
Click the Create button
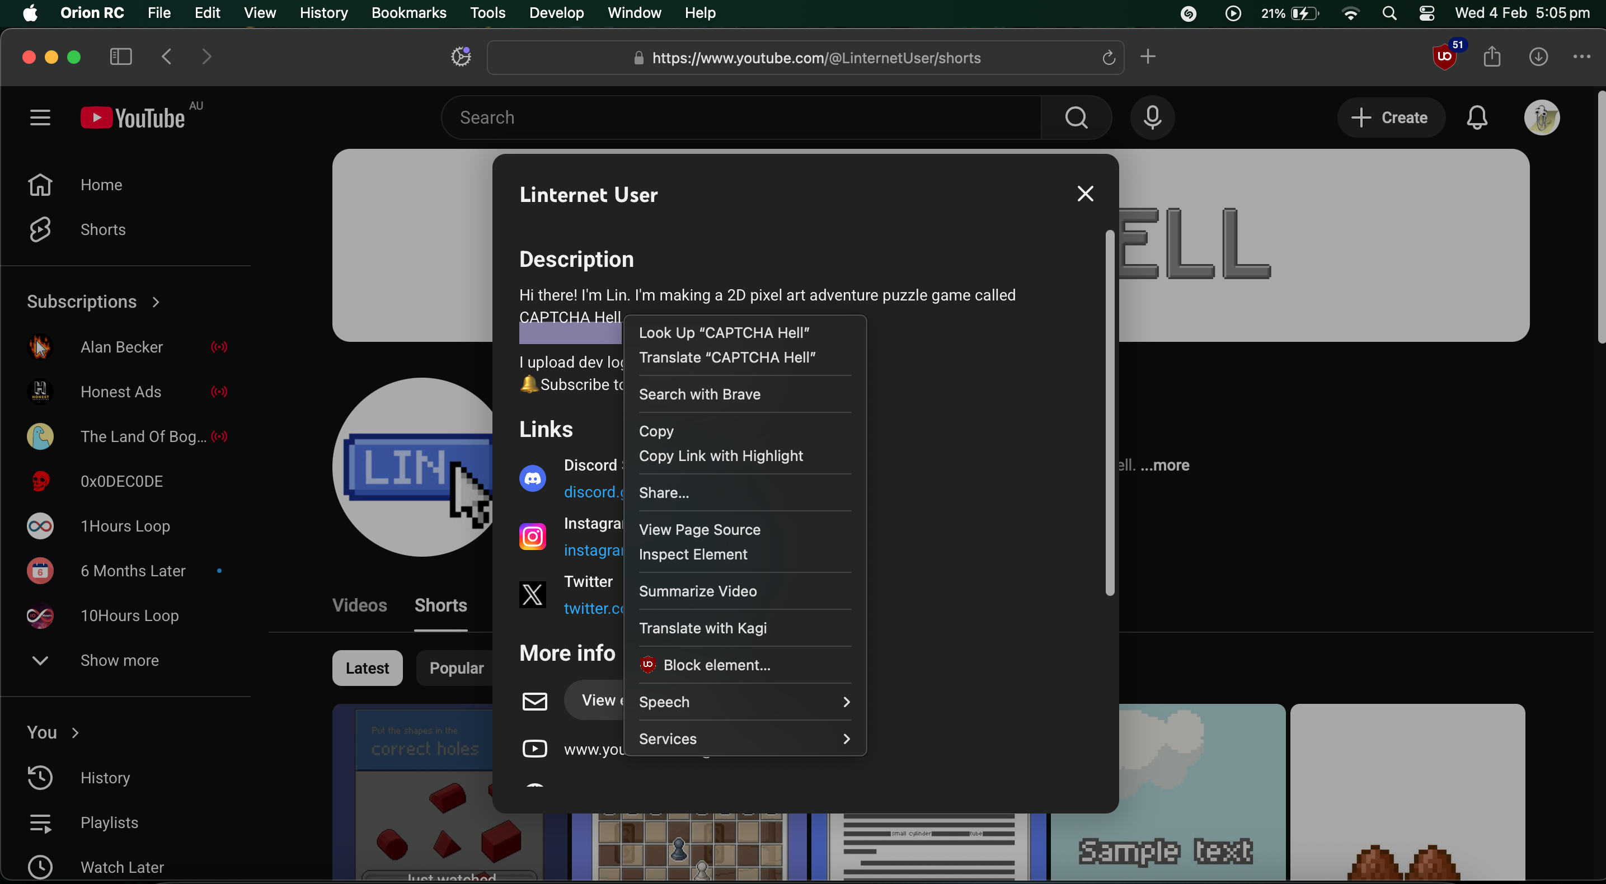point(1391,118)
